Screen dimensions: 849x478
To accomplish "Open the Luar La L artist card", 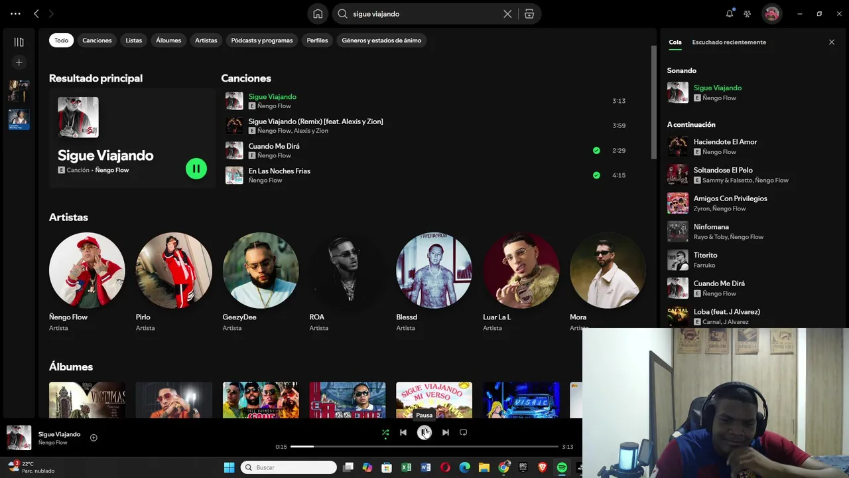I will click(521, 282).
